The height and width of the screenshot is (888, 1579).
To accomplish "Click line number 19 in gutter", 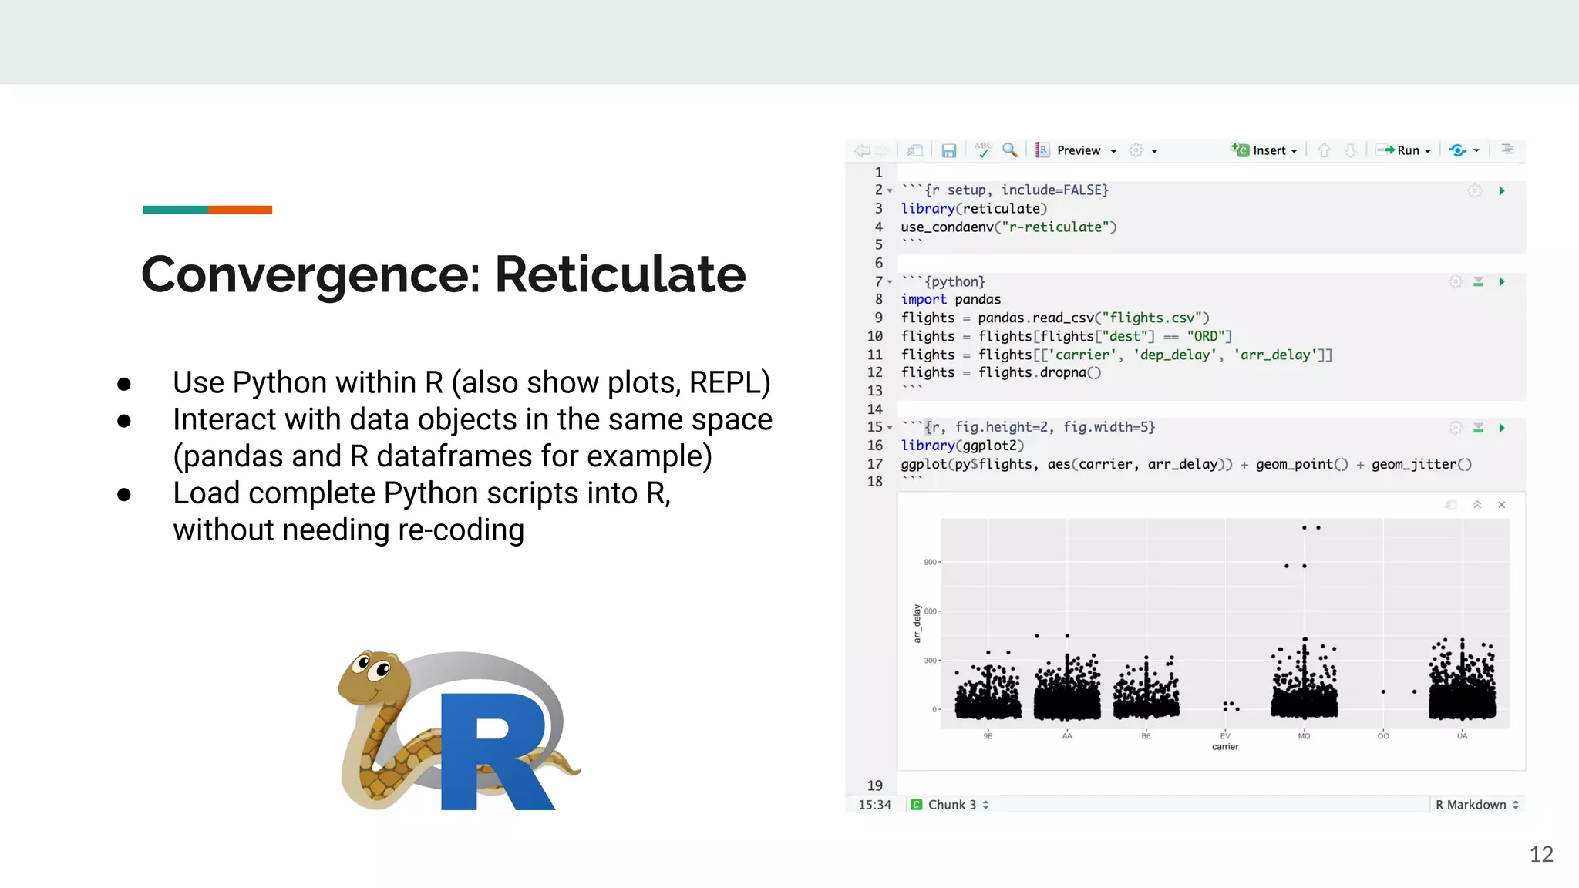I will point(874,785).
